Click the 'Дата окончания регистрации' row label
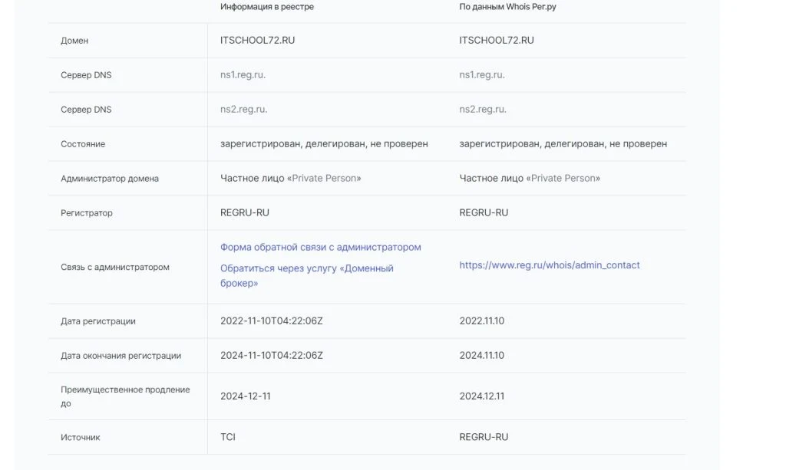 pos(121,356)
